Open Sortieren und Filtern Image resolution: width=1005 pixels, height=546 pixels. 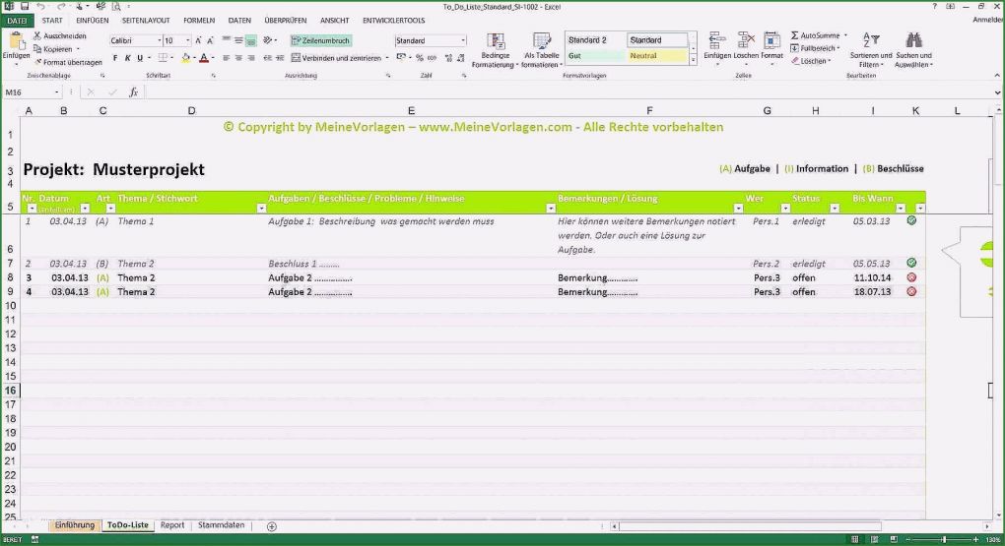click(871, 42)
